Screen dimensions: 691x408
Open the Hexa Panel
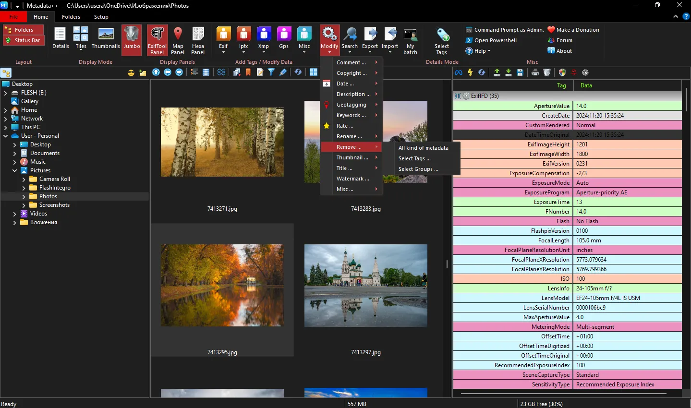198,40
